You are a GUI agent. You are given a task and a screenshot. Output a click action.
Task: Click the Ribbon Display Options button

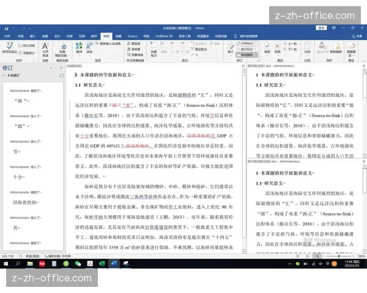coord(334,28)
